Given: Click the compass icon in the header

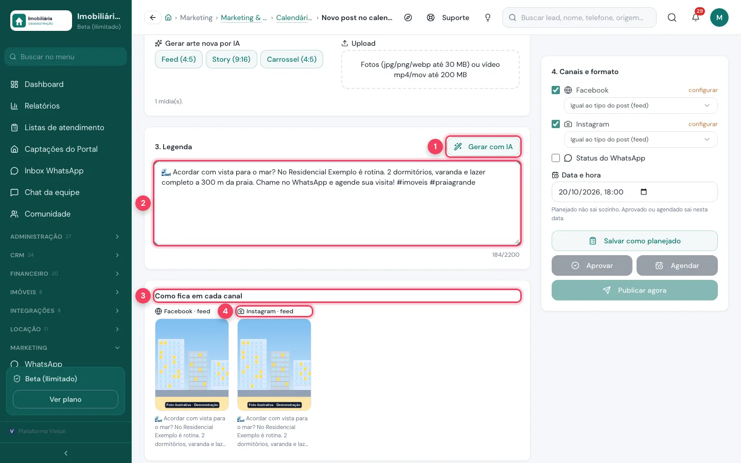Looking at the screenshot, I should [x=408, y=17].
